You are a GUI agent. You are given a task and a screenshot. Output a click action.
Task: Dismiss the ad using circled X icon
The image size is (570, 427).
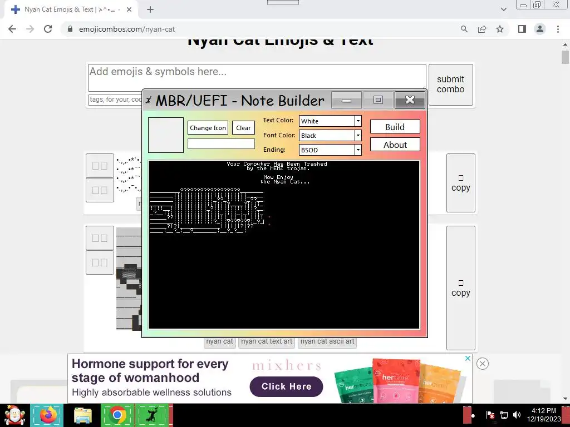483,364
